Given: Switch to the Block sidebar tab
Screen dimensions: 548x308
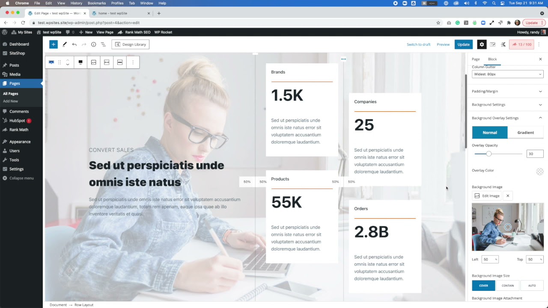Looking at the screenshot, I should (x=492, y=59).
